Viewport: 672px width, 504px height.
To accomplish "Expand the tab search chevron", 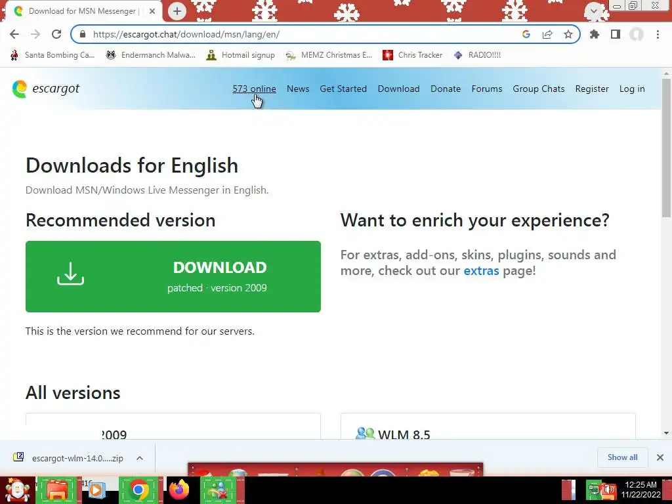I will pyautogui.click(x=594, y=11).
